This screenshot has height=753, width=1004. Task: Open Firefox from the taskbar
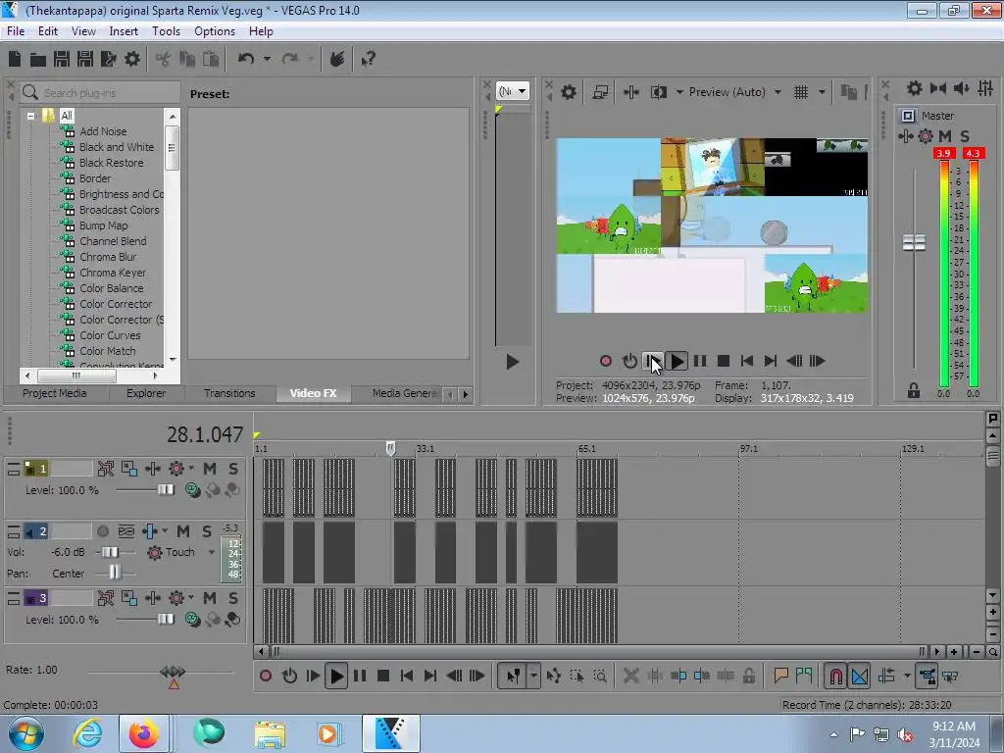point(143,733)
